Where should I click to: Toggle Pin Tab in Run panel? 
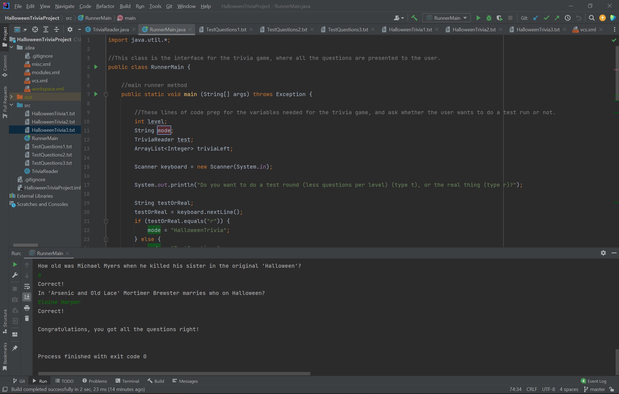[15, 348]
